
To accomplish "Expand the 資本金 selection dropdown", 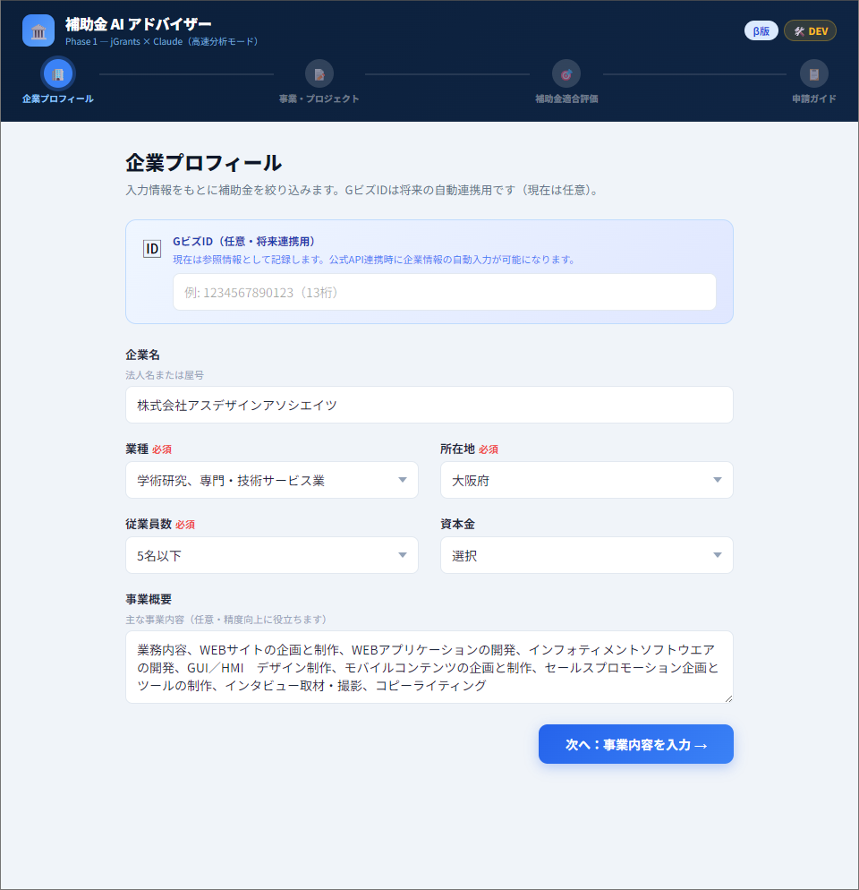I will pos(586,555).
